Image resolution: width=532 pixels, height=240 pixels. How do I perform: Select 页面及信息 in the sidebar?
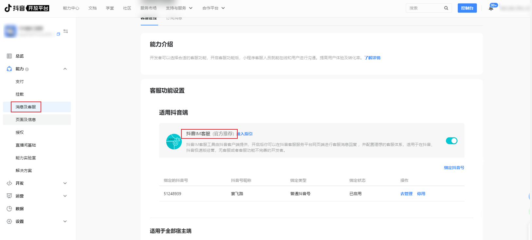point(37,120)
